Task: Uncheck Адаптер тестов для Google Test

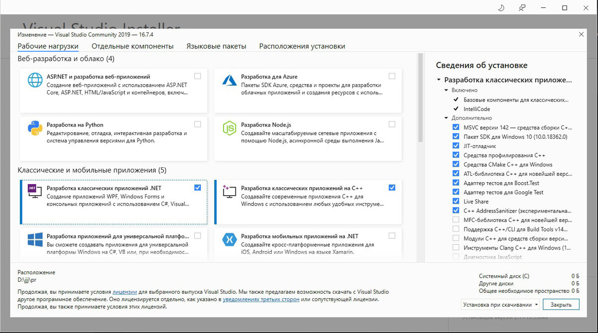Action: click(456, 192)
